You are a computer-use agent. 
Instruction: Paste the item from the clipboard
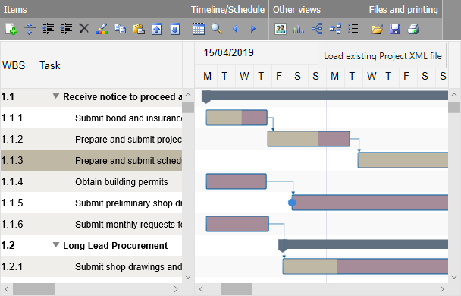coord(139,29)
